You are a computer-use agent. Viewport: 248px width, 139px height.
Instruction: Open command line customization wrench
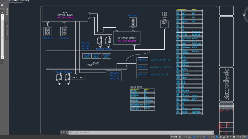point(67,132)
